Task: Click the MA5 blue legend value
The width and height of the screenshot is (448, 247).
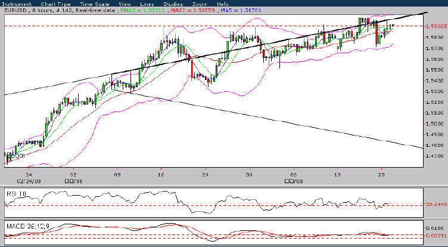Action: coord(241,10)
